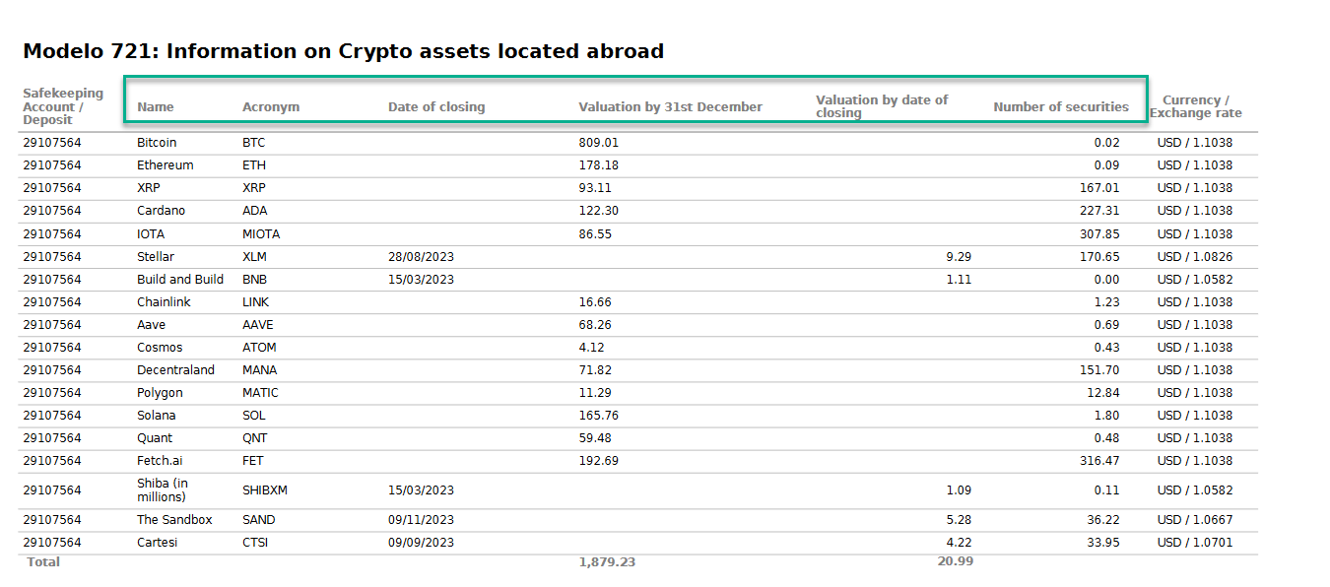
Task: Click the Cardano valuation 122.30 cell
Action: pyautogui.click(x=596, y=210)
